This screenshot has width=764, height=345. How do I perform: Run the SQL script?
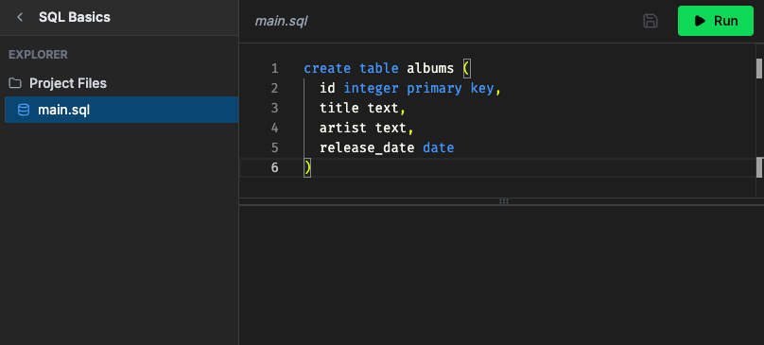pyautogui.click(x=715, y=21)
